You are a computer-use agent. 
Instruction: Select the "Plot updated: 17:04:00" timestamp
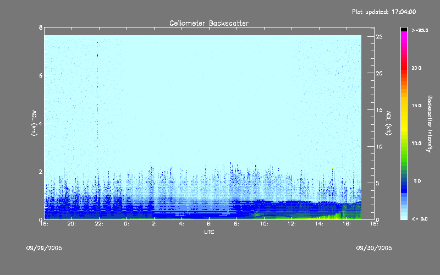coord(384,12)
